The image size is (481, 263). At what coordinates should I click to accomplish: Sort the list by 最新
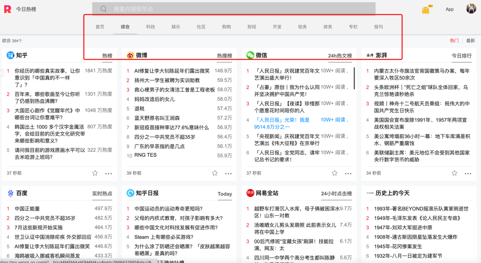pyautogui.click(x=470, y=40)
